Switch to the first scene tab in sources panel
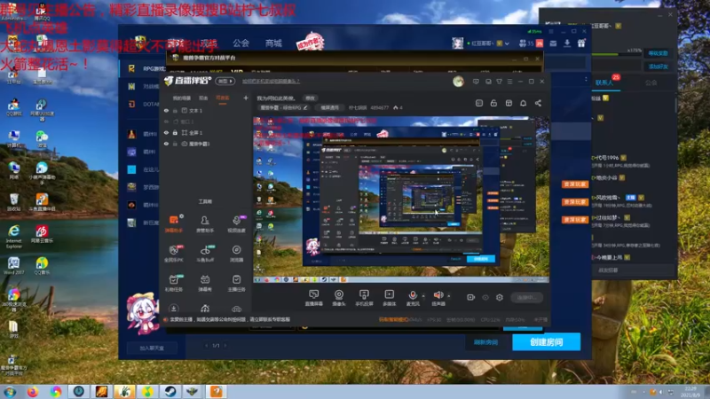This screenshot has height=399, width=710. (182, 98)
